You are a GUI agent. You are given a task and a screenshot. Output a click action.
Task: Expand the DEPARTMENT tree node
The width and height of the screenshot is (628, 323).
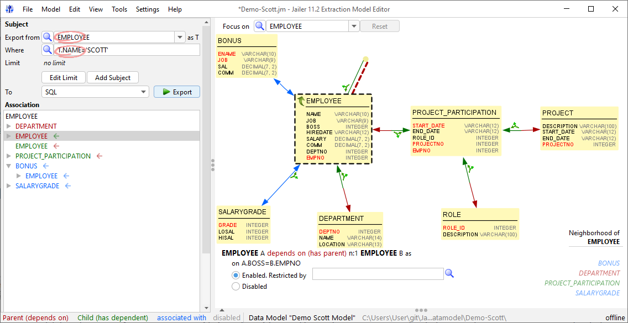click(9, 126)
